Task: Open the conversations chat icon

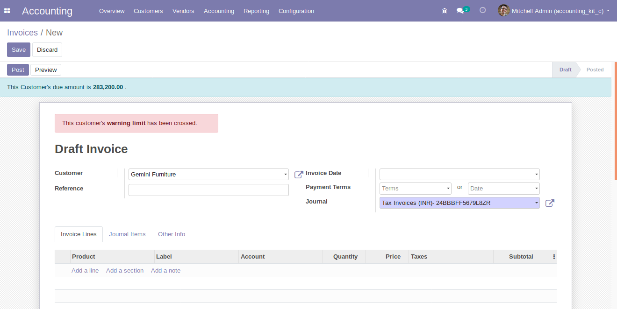Action: [x=460, y=11]
